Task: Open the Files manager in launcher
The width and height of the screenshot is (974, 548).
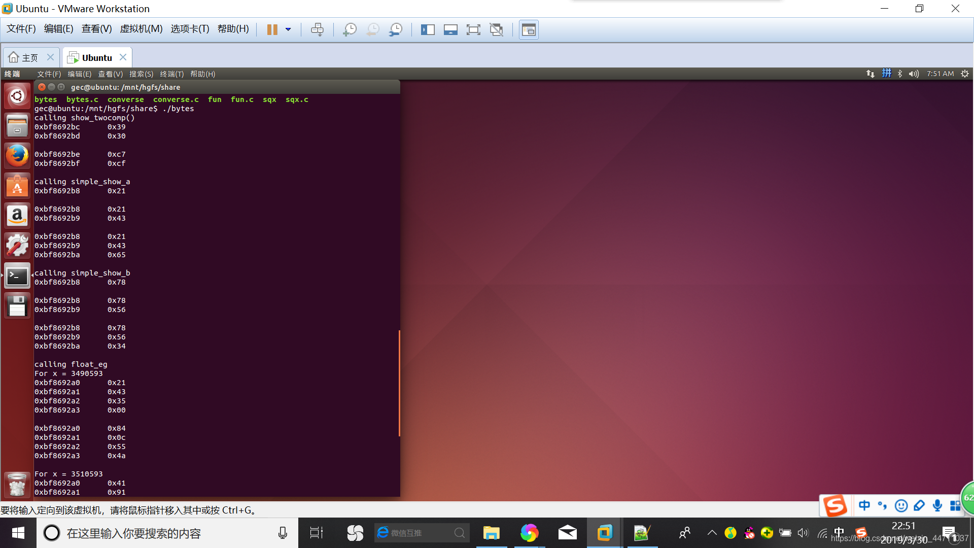Action: tap(17, 126)
